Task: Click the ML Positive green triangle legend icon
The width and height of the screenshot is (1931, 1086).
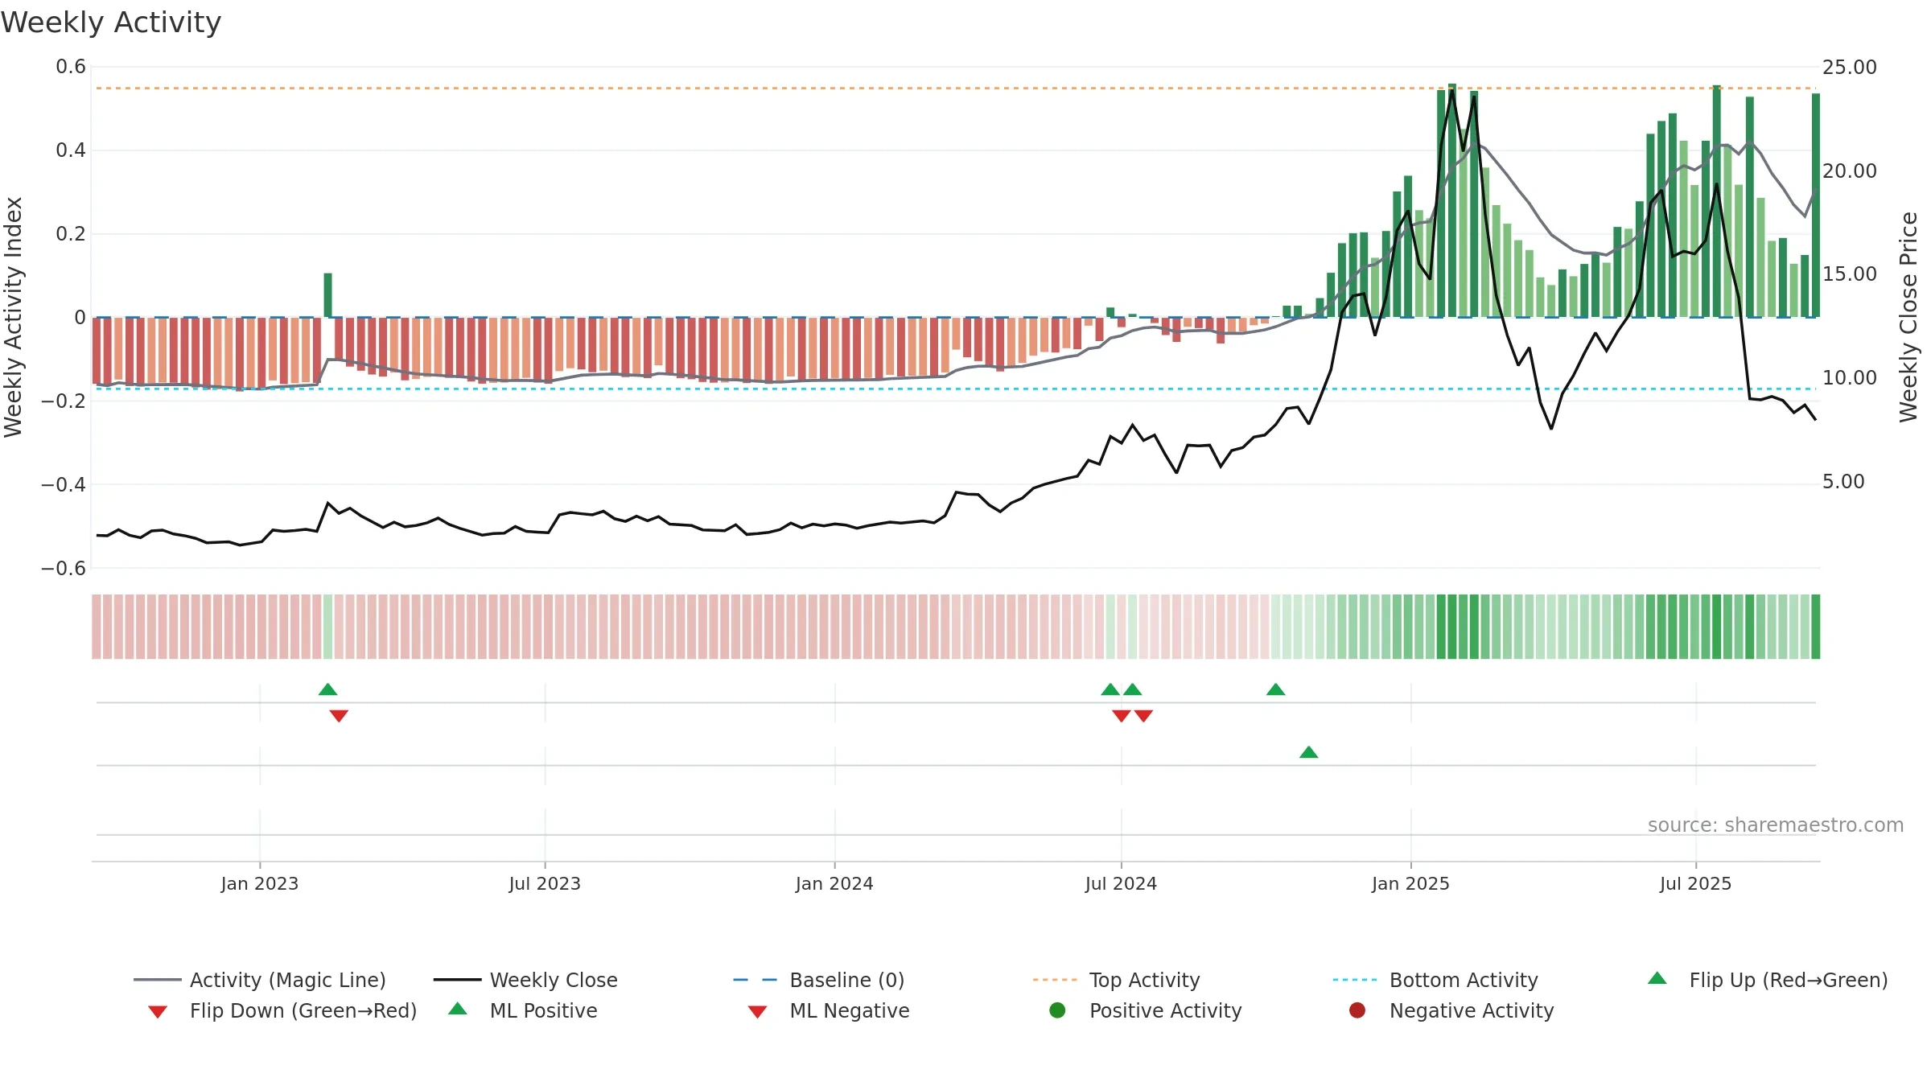Action: [x=458, y=1009]
